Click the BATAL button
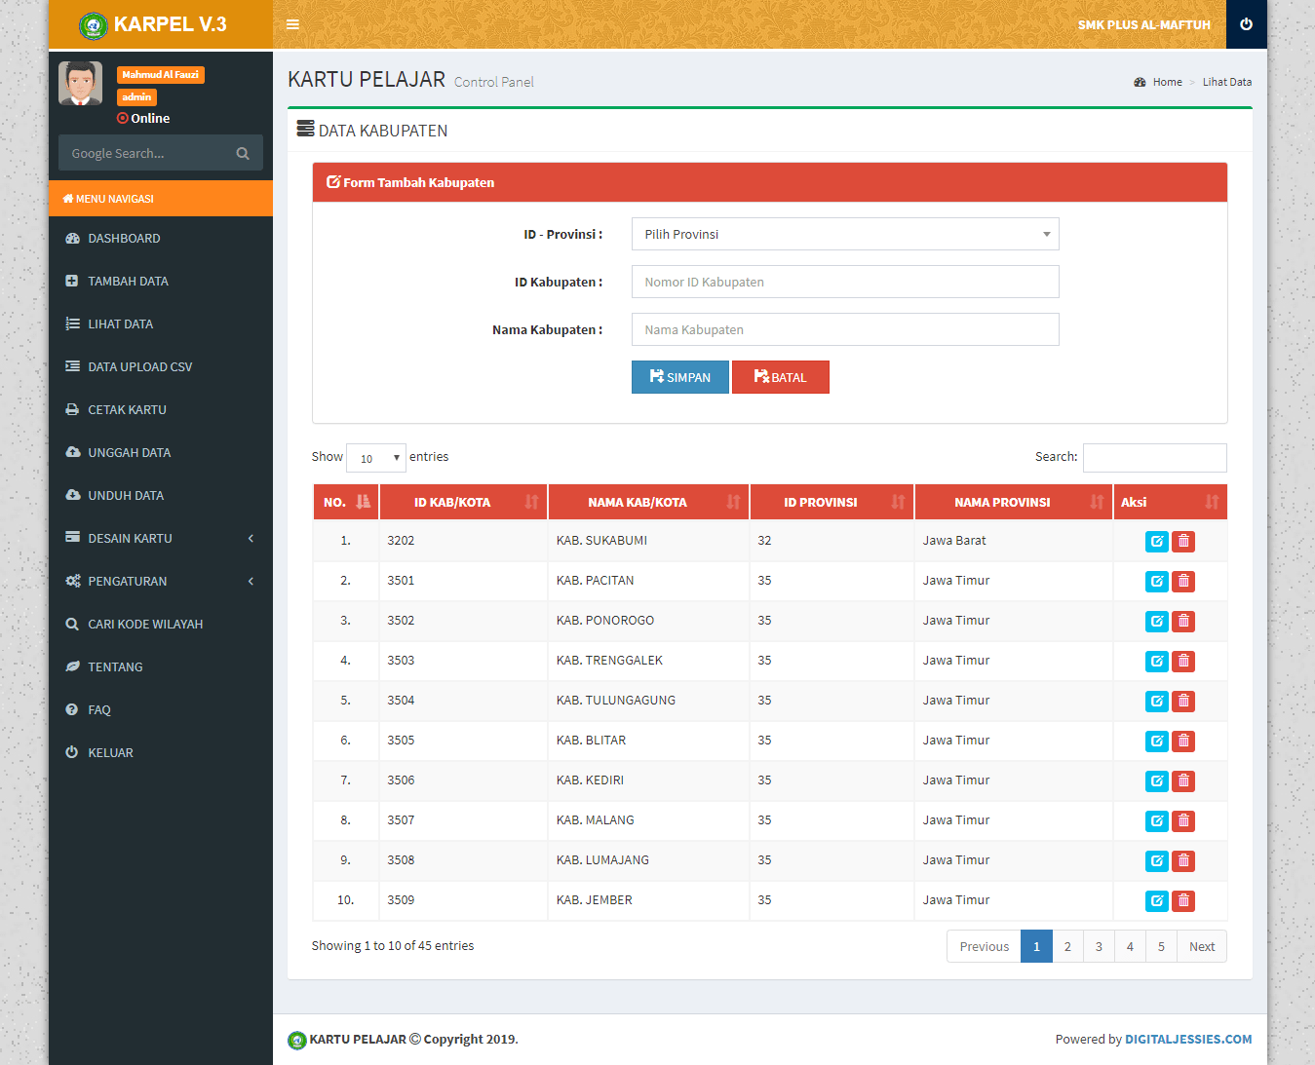 coord(780,378)
